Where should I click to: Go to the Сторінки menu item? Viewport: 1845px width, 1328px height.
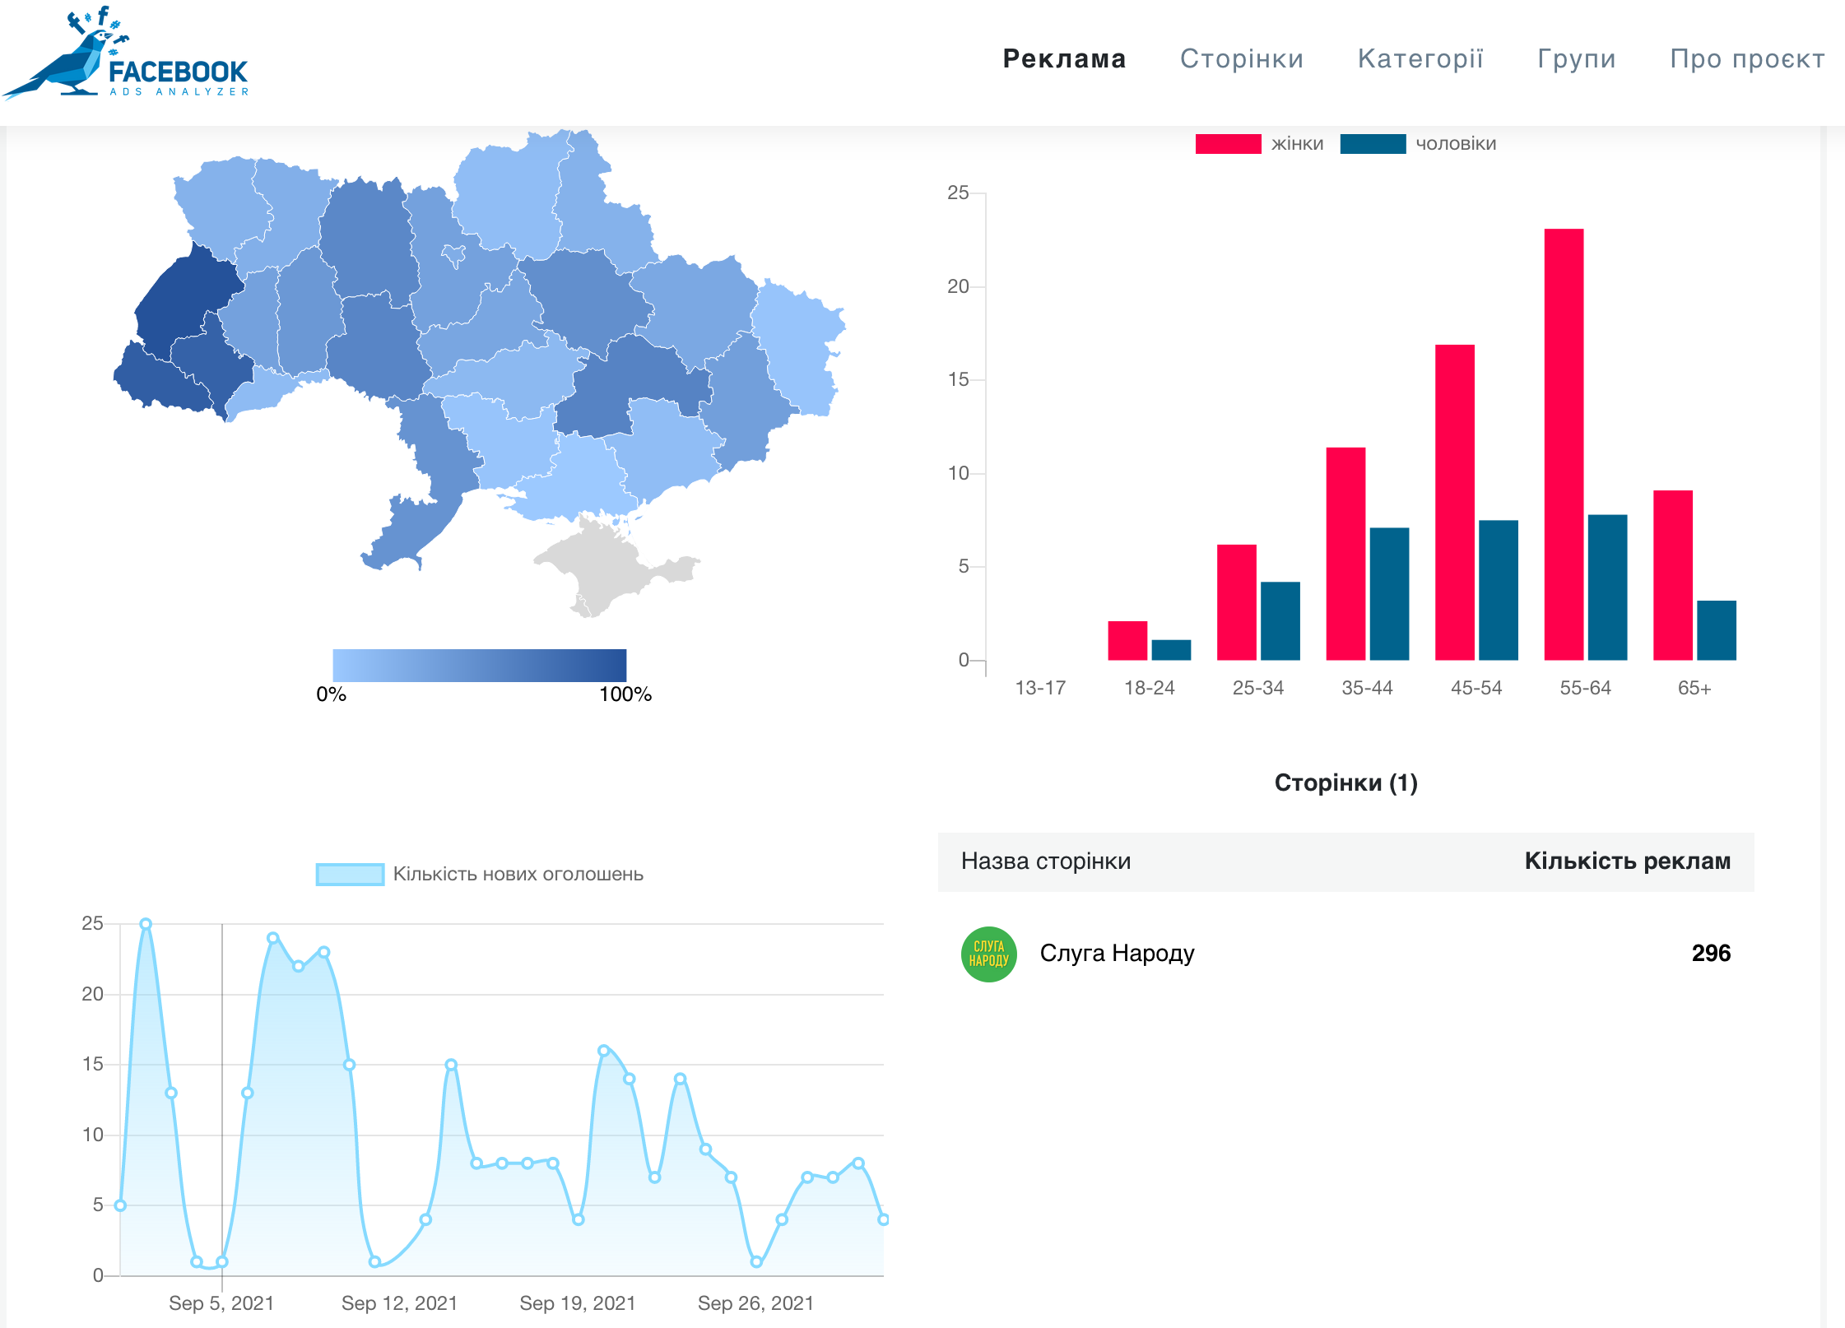click(x=1241, y=59)
